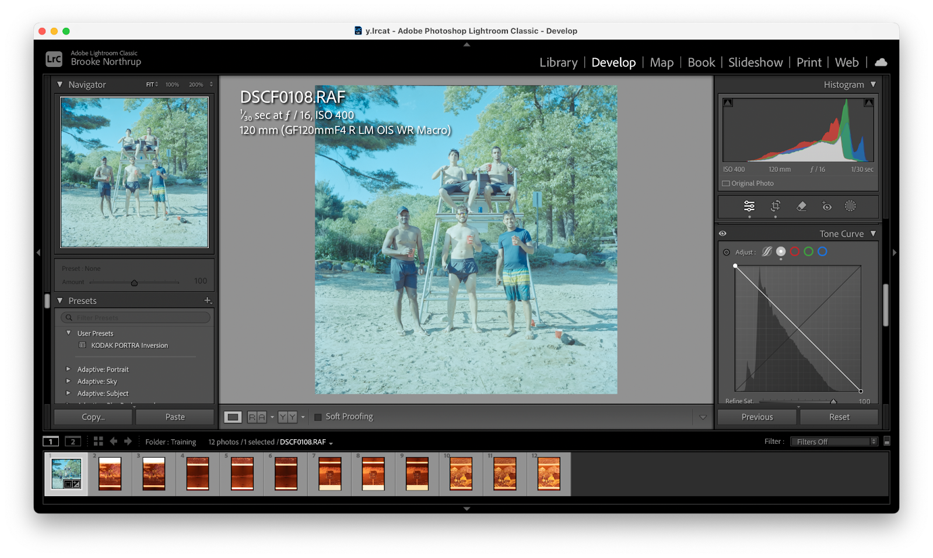Go forward with the right arrow icon

click(128, 442)
